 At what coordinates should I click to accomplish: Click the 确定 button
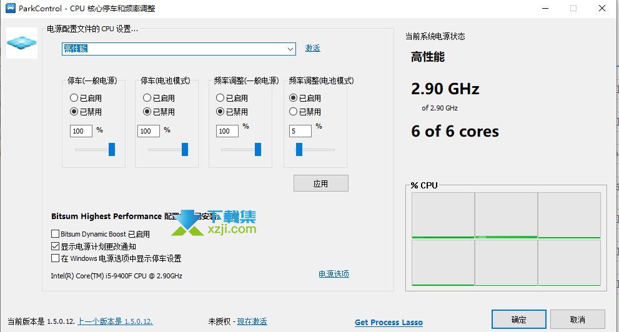518,320
